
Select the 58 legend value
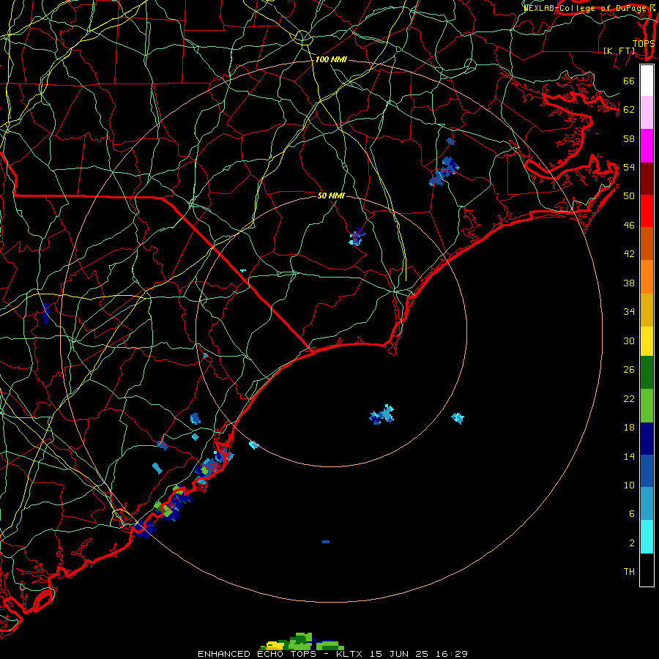(629, 138)
